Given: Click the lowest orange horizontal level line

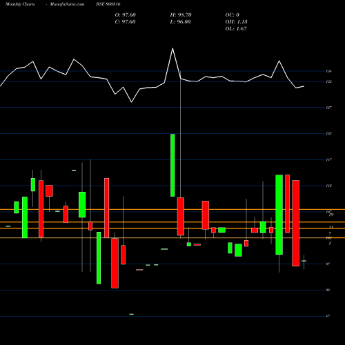Looking at the screenshot, I should (x=172, y=237).
